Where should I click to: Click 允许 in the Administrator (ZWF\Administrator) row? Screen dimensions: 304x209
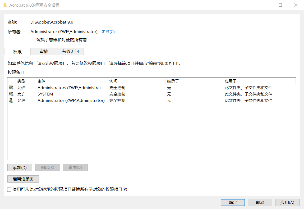click(x=21, y=101)
